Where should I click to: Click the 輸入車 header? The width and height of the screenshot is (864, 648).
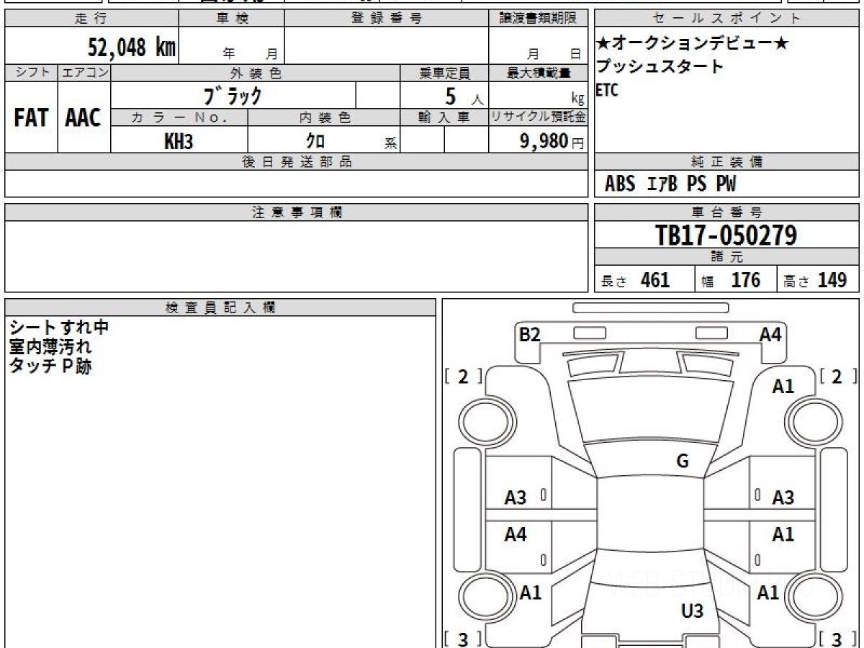point(444,118)
